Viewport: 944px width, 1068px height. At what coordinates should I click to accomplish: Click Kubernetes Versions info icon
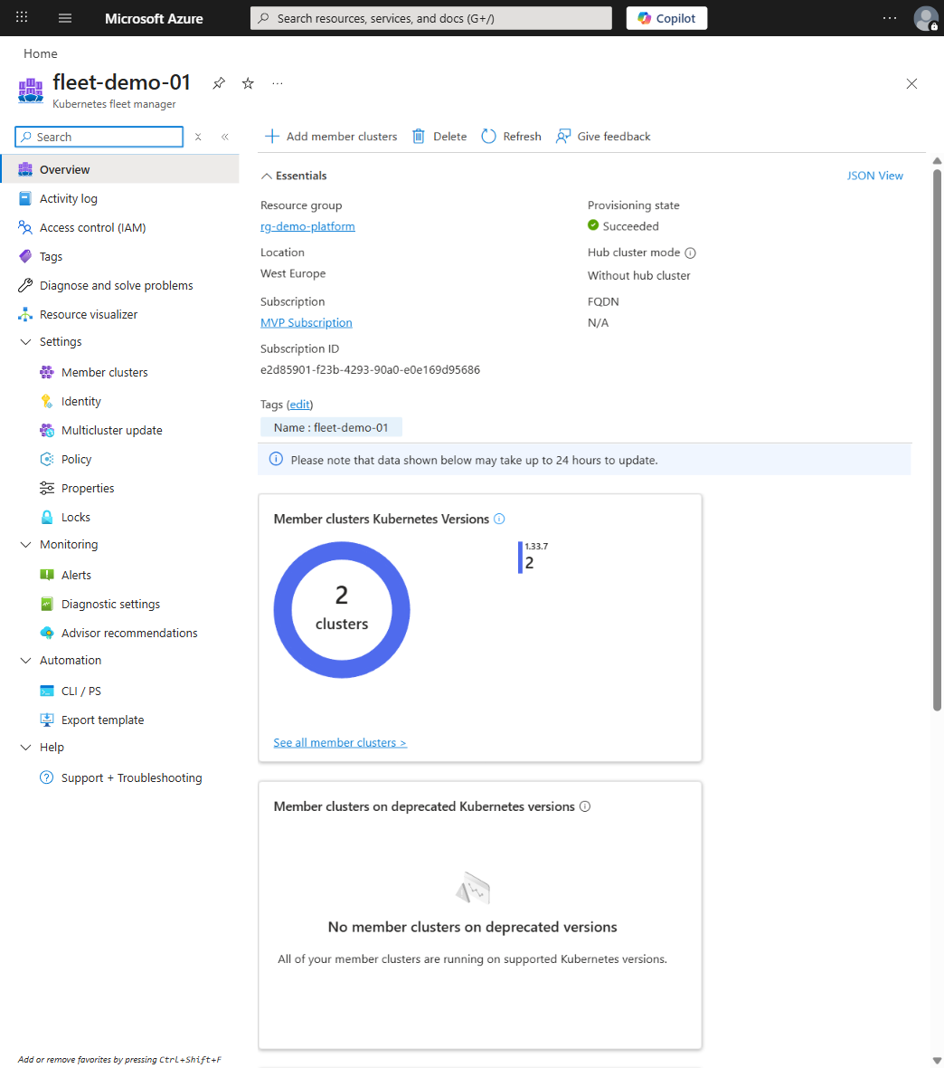pyautogui.click(x=499, y=519)
